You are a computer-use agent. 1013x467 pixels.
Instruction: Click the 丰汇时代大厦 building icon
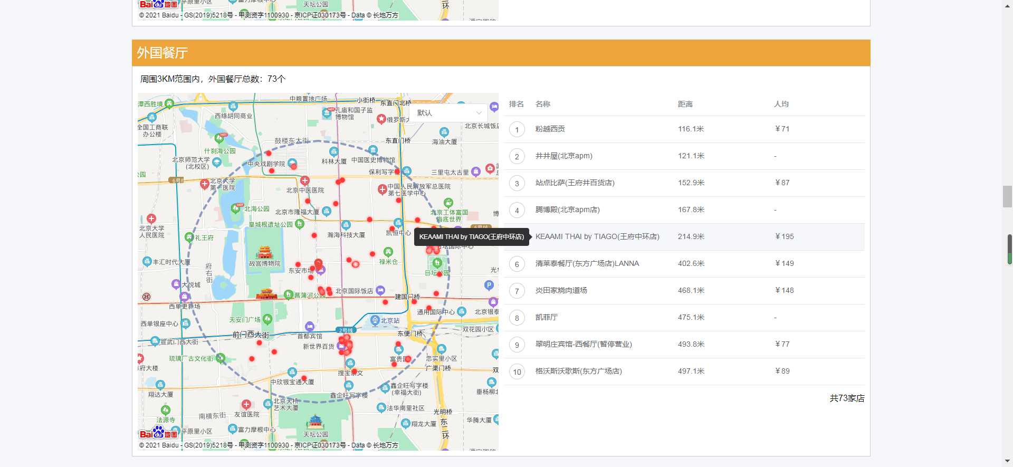click(x=147, y=261)
